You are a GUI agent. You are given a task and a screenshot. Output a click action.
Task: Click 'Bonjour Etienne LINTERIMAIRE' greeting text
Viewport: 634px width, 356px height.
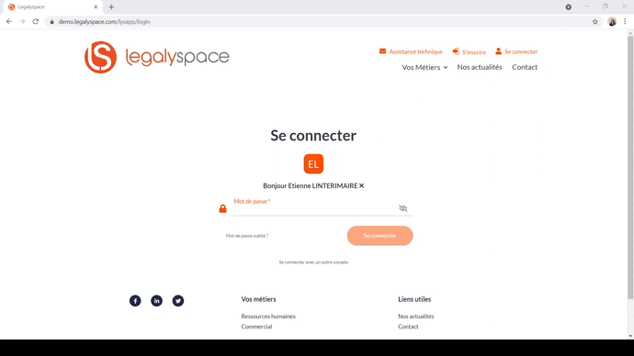coord(311,185)
